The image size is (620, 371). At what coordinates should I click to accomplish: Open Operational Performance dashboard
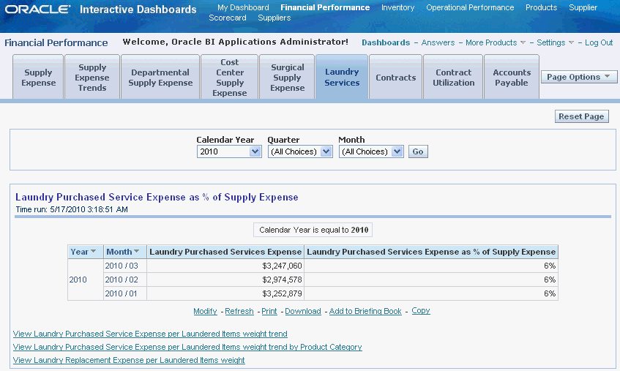tap(470, 7)
